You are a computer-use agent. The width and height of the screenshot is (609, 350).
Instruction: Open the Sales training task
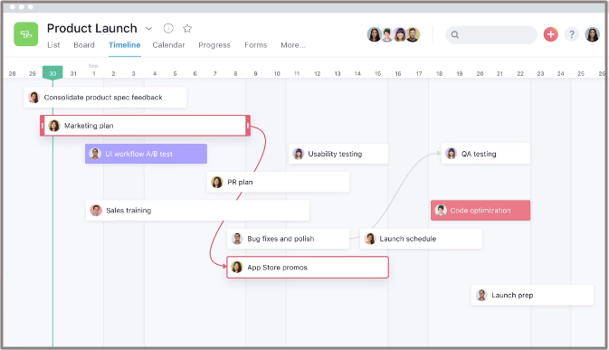point(197,211)
